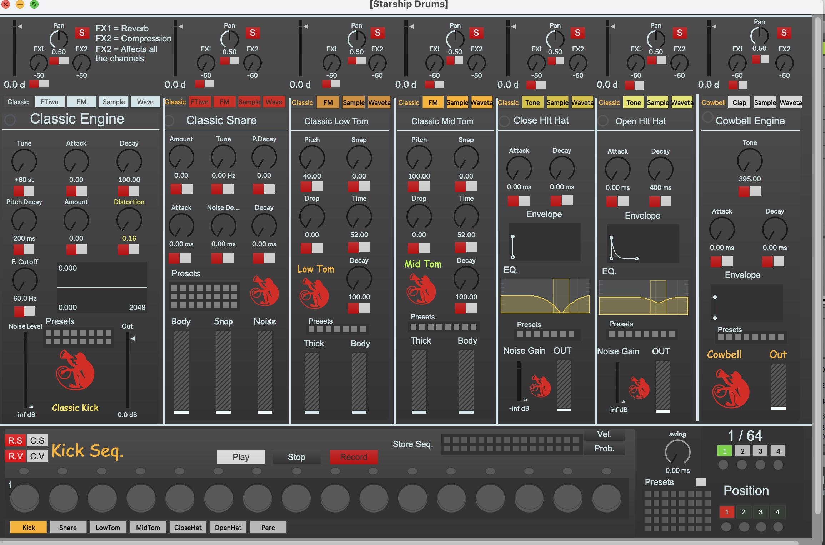Viewport: 825px width, 545px height.
Task: Click the Prob. button
Action: (x=604, y=449)
